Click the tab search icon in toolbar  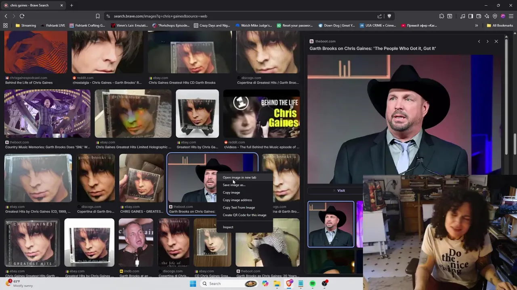click(450, 16)
